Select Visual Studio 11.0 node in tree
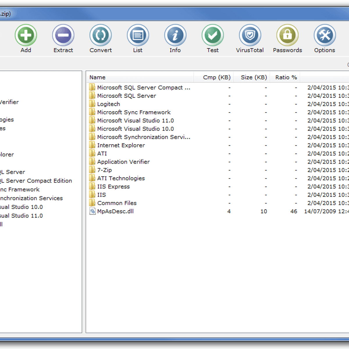 point(21,216)
